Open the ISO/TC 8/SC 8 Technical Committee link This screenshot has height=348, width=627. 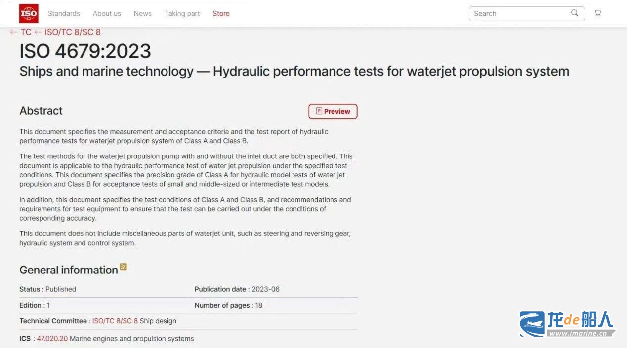[115, 321]
